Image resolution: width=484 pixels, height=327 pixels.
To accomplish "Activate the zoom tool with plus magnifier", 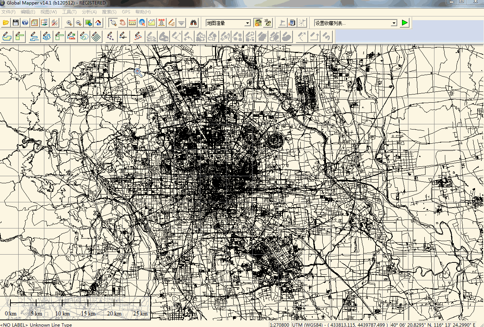I will [113, 23].
